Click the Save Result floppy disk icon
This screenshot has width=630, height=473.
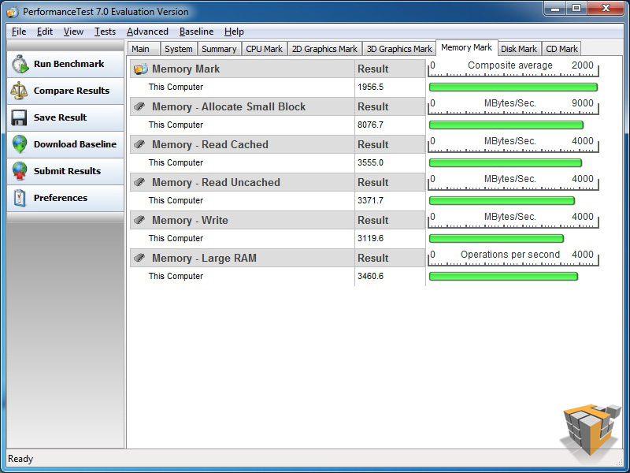[19, 117]
